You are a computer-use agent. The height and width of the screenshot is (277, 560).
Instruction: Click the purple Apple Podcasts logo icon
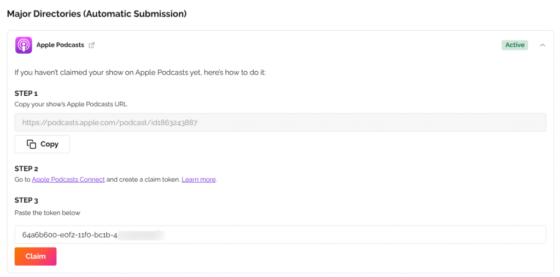(x=24, y=45)
